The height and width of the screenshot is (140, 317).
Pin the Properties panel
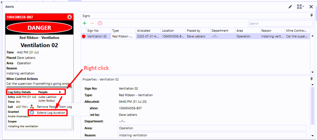point(311,79)
